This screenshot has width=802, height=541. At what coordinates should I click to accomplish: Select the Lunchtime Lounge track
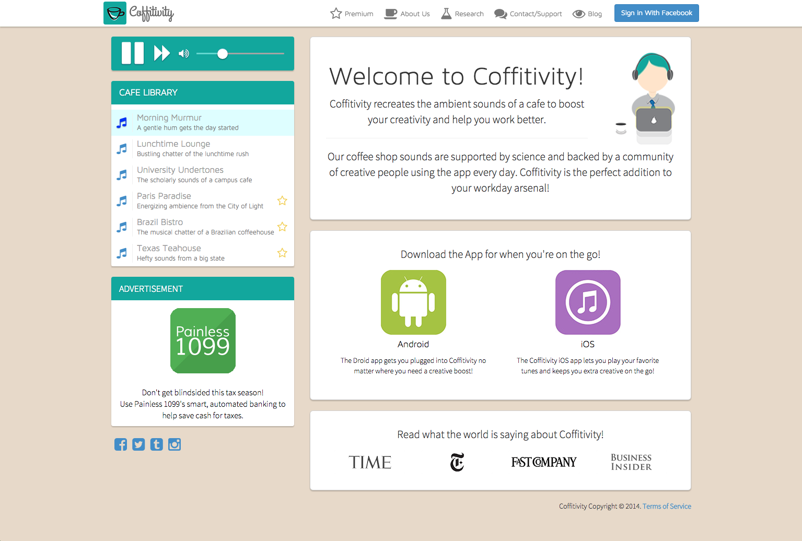(x=203, y=149)
